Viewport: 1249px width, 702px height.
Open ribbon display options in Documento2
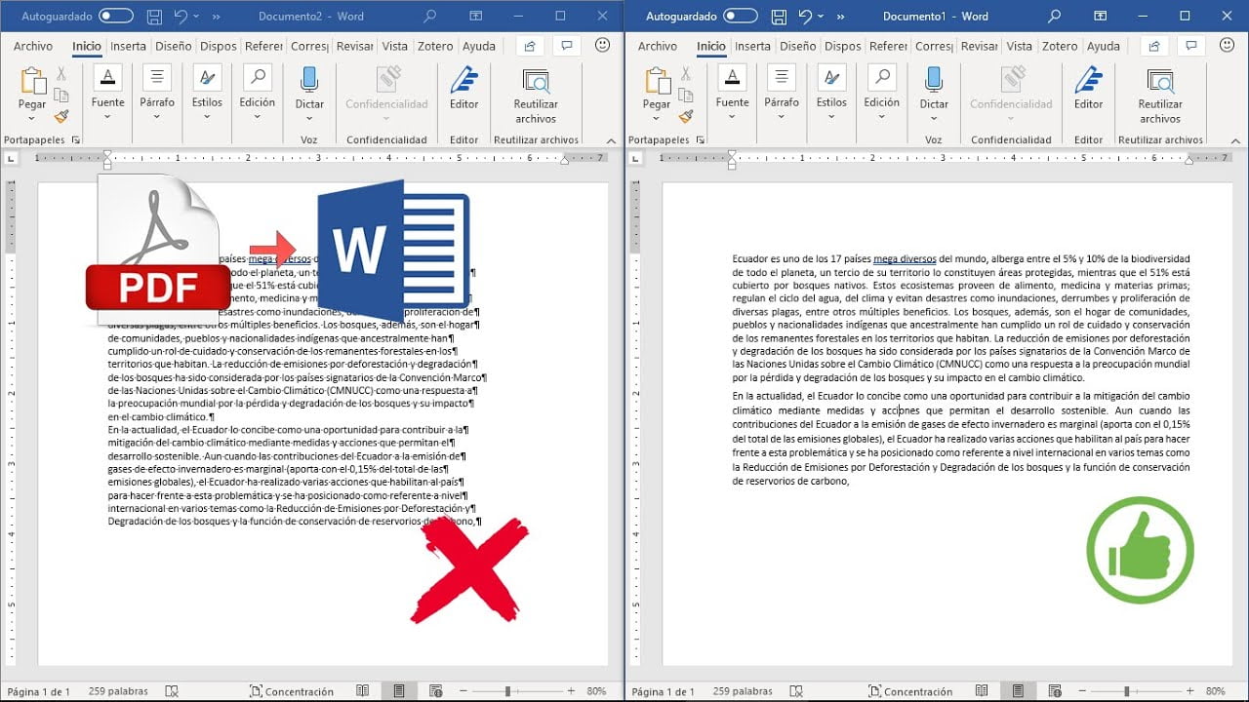[478, 17]
